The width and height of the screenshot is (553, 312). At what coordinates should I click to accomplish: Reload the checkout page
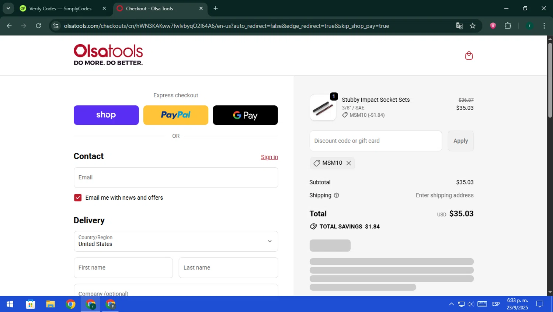click(38, 26)
